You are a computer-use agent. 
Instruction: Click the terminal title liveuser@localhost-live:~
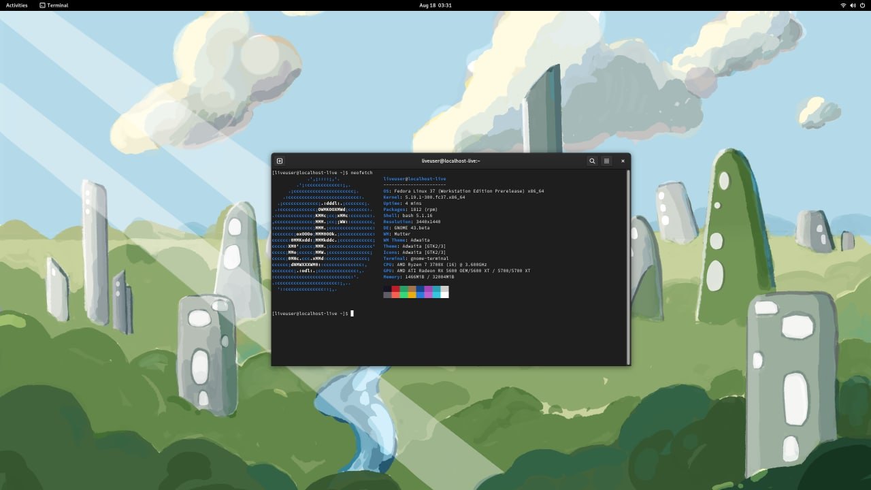[x=450, y=161]
